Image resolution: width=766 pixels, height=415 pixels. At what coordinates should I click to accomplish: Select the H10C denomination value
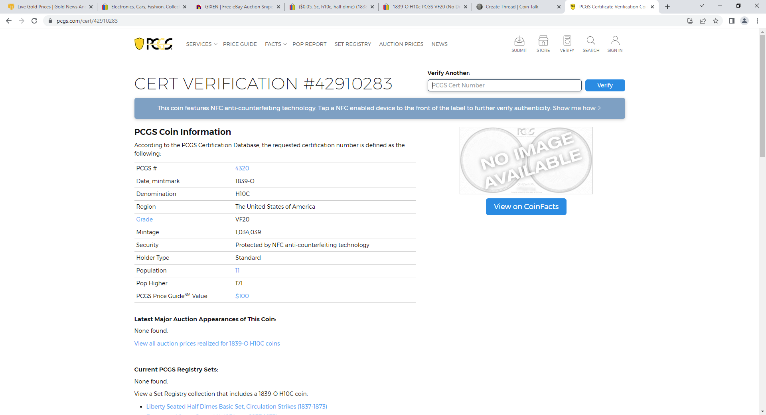242,194
